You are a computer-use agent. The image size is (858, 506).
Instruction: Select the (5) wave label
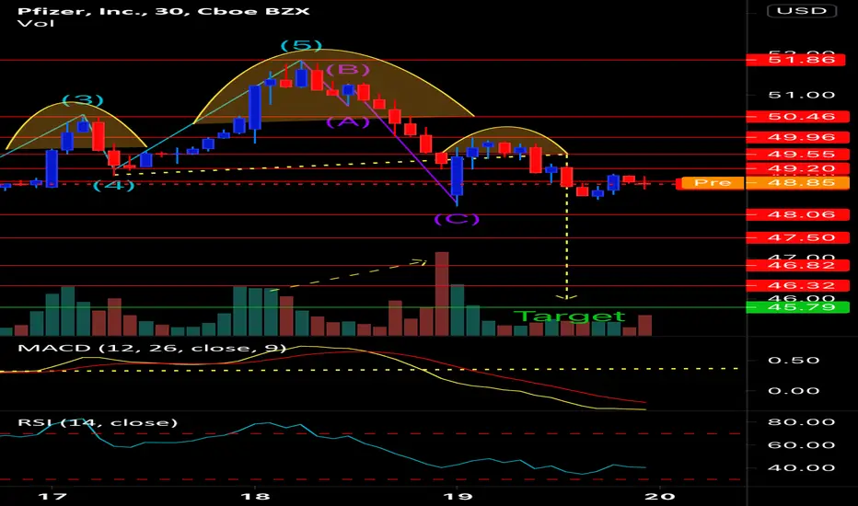click(301, 45)
